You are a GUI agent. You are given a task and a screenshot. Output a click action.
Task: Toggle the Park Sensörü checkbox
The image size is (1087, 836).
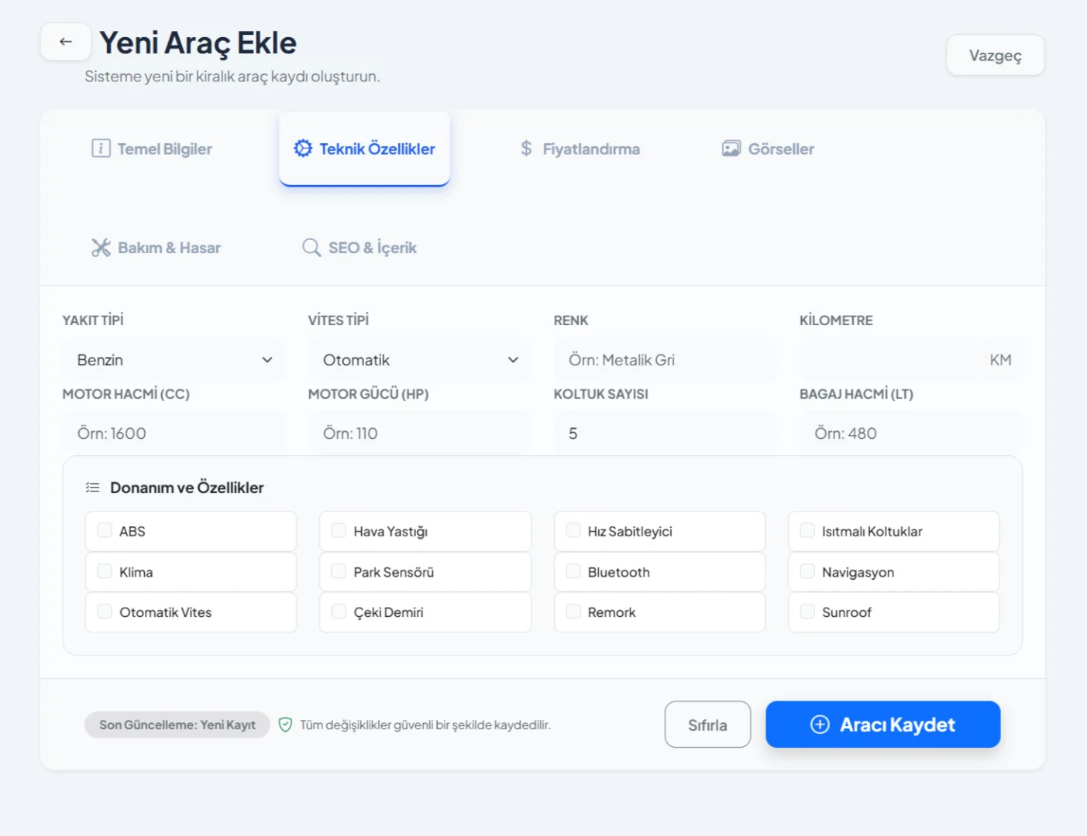(339, 571)
